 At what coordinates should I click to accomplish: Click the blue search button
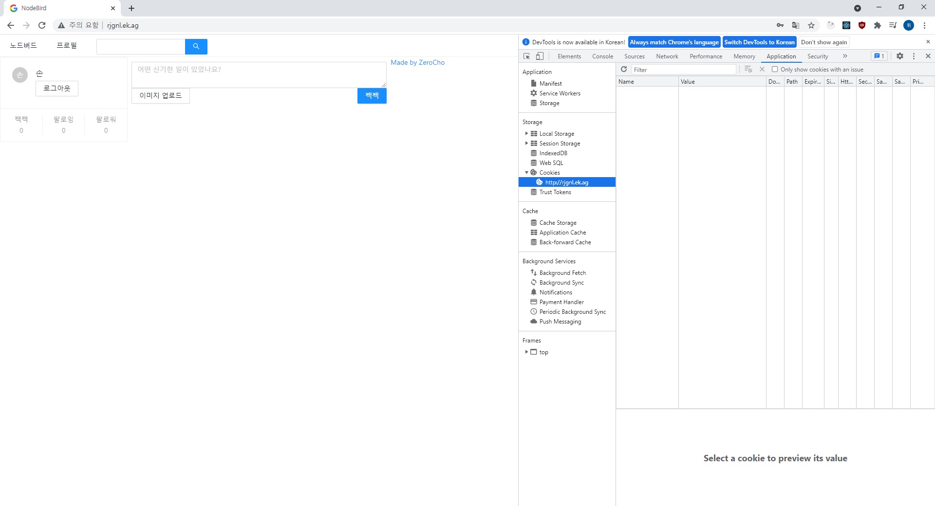tap(196, 47)
